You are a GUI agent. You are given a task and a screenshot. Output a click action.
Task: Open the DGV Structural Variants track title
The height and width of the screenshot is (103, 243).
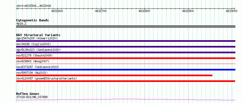click(38, 35)
